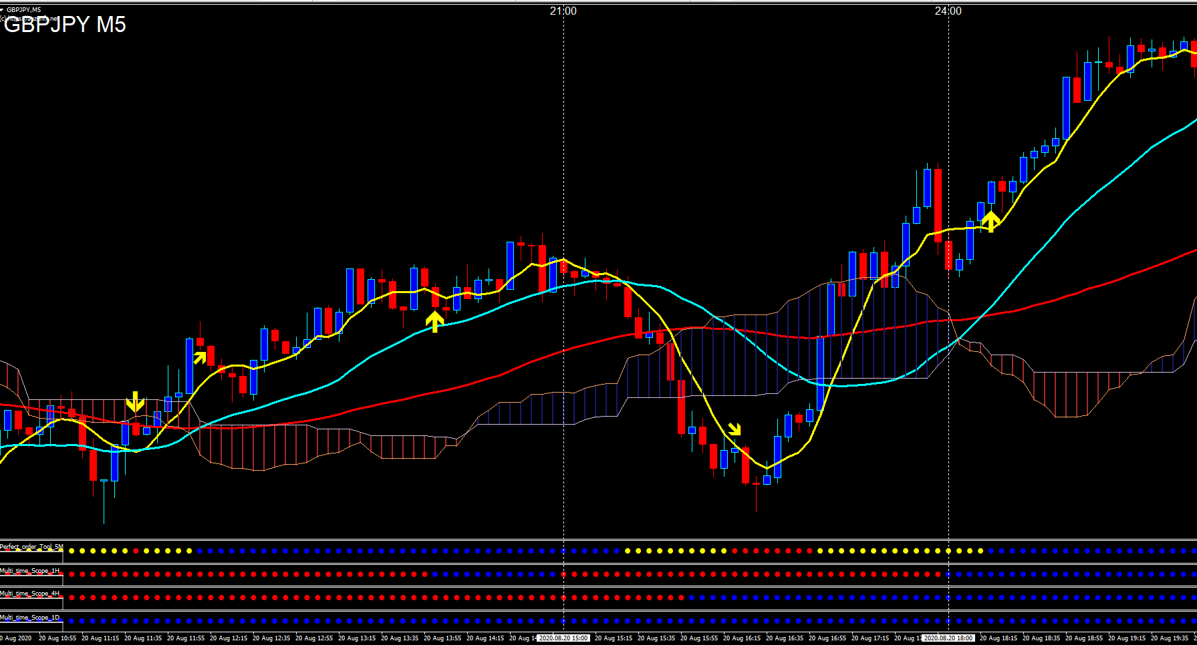This screenshot has width=1197, height=645.
Task: Click the yellow up arrow signal after 24:00
Action: [991, 222]
